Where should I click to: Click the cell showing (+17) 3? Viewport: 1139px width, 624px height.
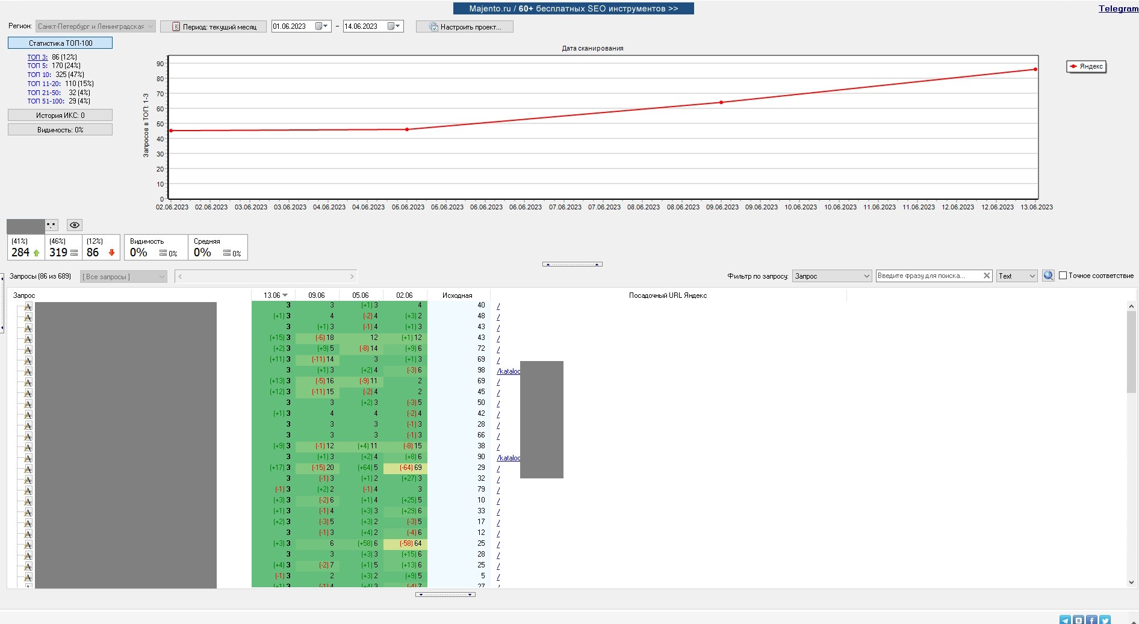(x=273, y=468)
